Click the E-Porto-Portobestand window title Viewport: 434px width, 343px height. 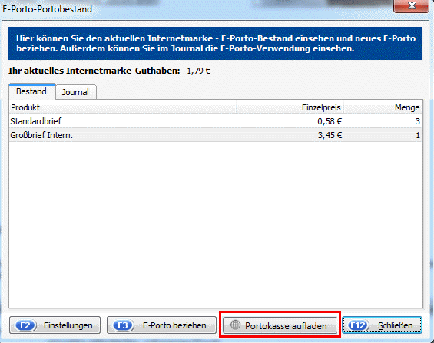click(48, 9)
